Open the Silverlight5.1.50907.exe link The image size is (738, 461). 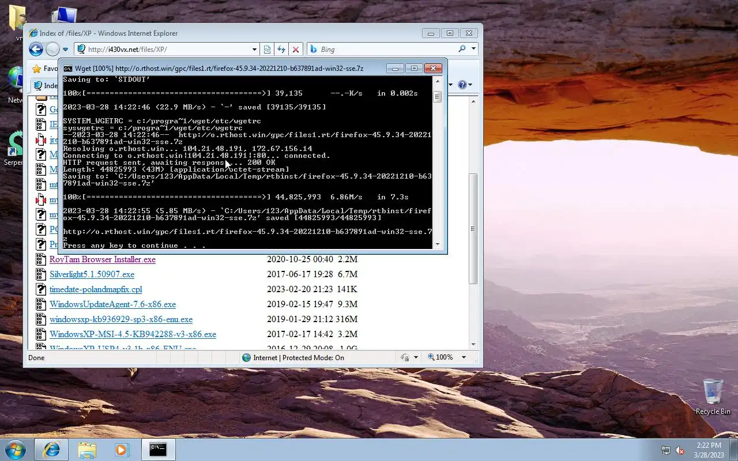point(92,274)
